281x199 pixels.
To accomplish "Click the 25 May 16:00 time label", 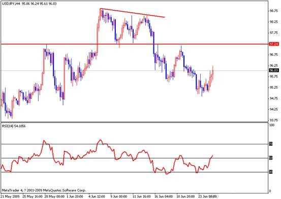I will point(33,196).
